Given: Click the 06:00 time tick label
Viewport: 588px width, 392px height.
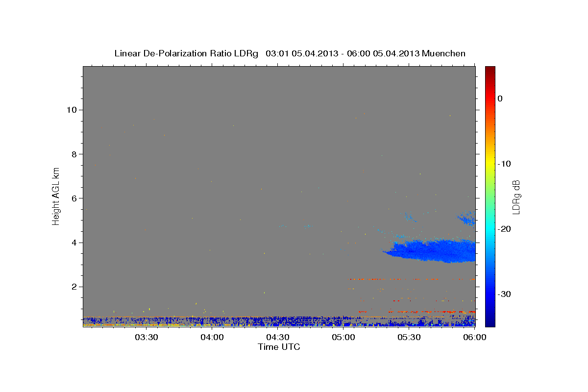Looking at the screenshot, I should 475,338.
